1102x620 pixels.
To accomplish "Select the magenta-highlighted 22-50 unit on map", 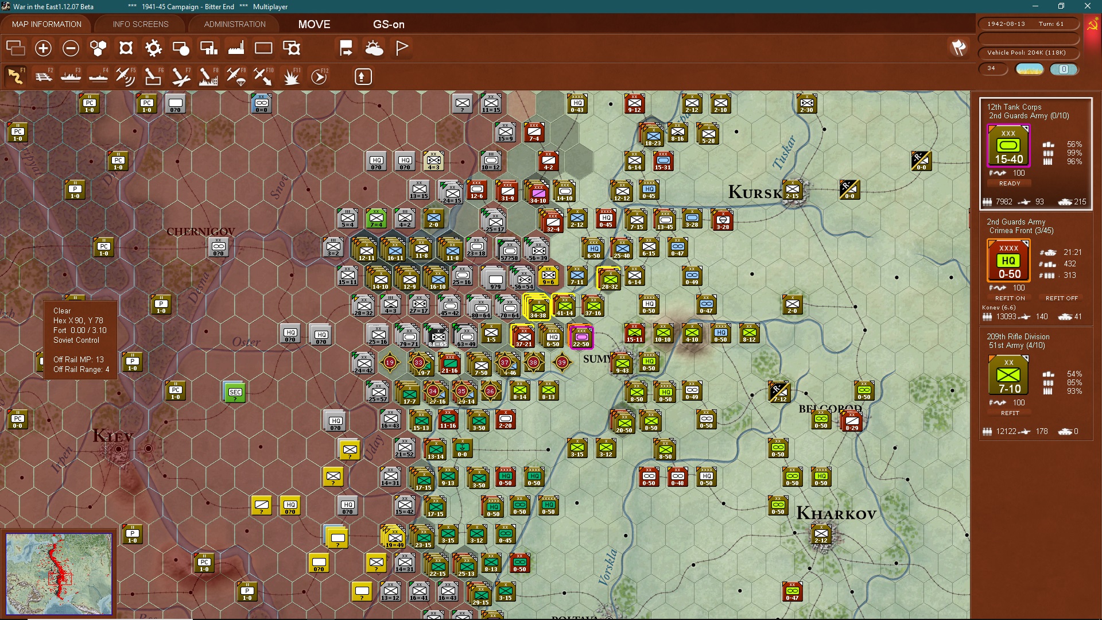I will coord(581,336).
